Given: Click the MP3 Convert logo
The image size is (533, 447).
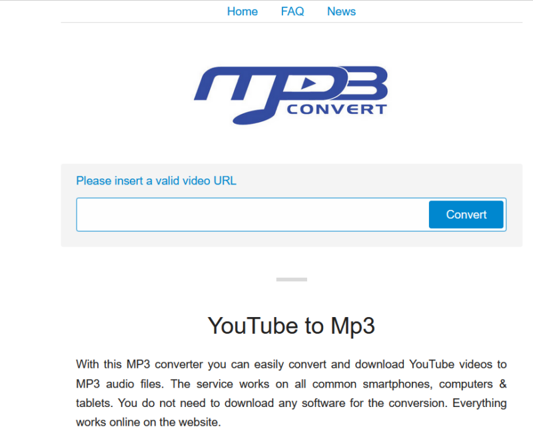Looking at the screenshot, I should coord(291,95).
